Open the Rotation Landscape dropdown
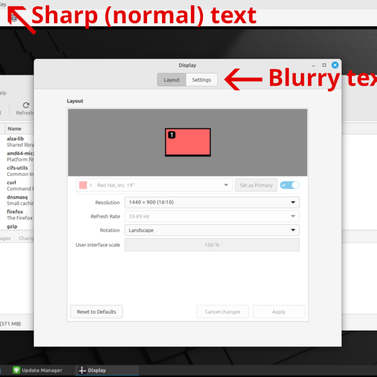 click(x=212, y=230)
